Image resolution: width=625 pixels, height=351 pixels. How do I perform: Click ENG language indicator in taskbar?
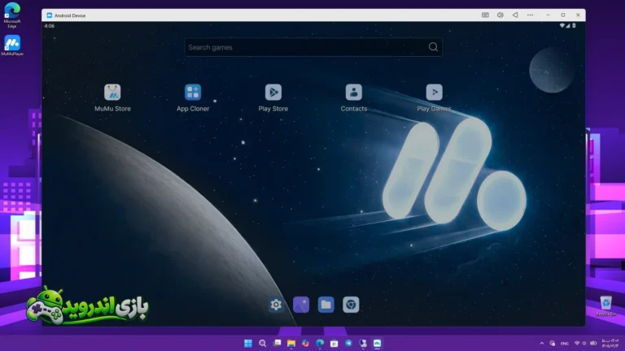[x=565, y=344]
